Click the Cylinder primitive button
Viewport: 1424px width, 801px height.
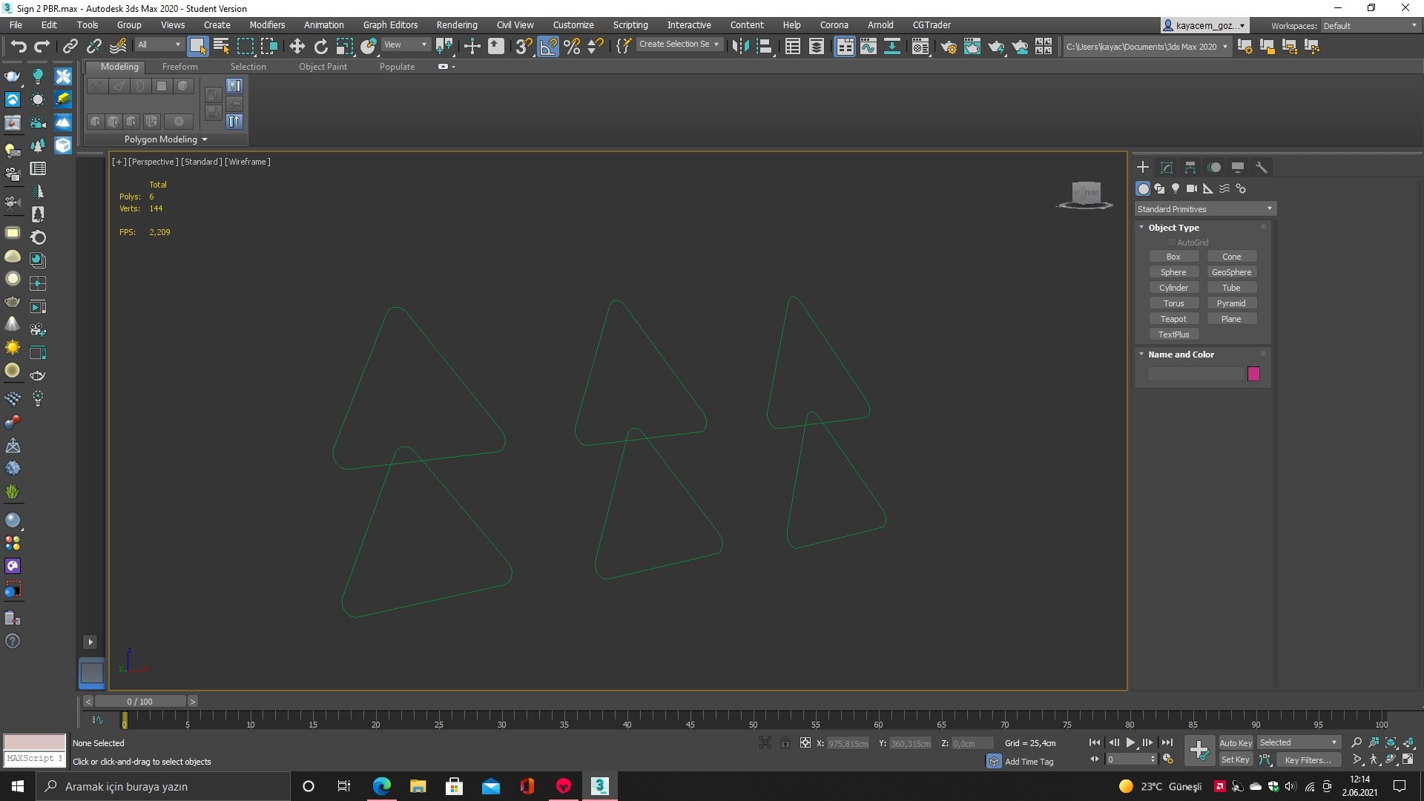tap(1173, 288)
